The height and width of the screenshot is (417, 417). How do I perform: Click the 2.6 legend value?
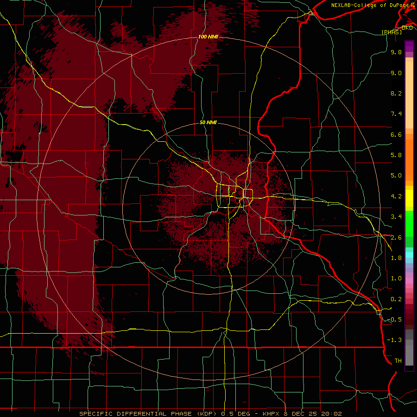[x=396, y=238]
